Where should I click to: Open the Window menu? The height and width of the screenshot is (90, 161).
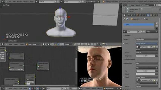(x=26, y=2)
